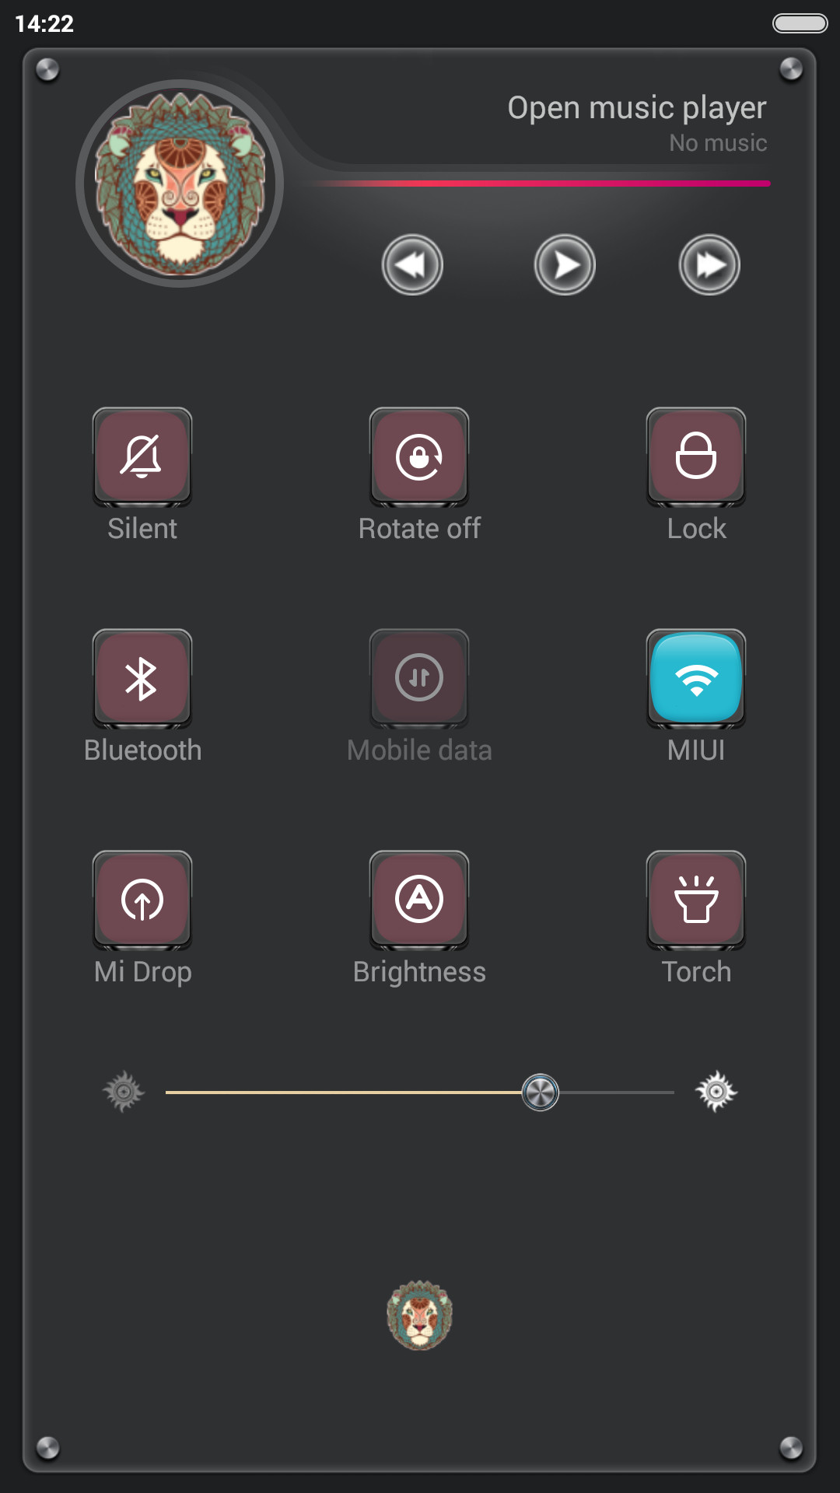Tap the bright sun brightness icon
Screen dimensions: 840x1493
[x=716, y=1092]
